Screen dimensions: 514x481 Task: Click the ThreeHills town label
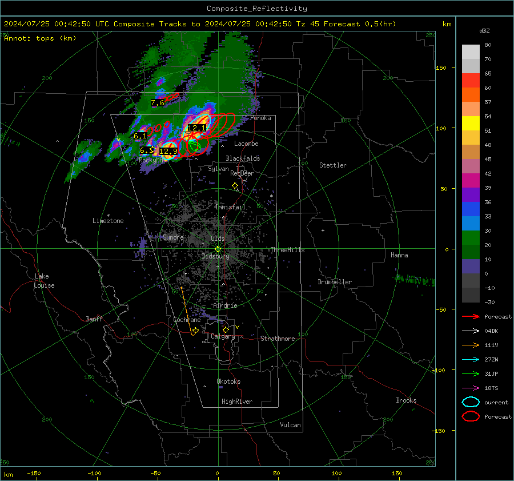287,250
